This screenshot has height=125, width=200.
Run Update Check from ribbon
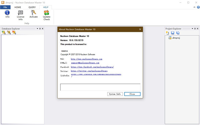(47, 15)
